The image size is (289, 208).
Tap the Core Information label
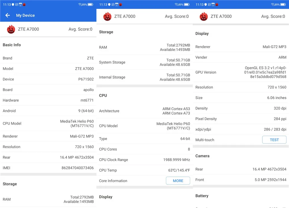[113, 181]
